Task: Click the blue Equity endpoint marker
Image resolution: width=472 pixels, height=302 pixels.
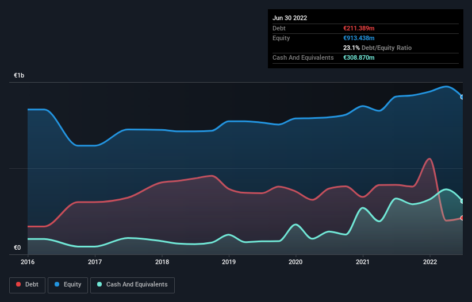Action: (462, 97)
